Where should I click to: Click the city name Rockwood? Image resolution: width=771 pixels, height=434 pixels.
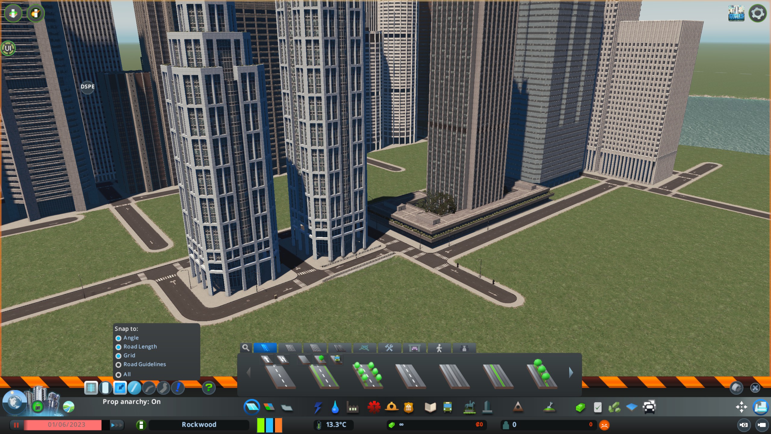199,425
